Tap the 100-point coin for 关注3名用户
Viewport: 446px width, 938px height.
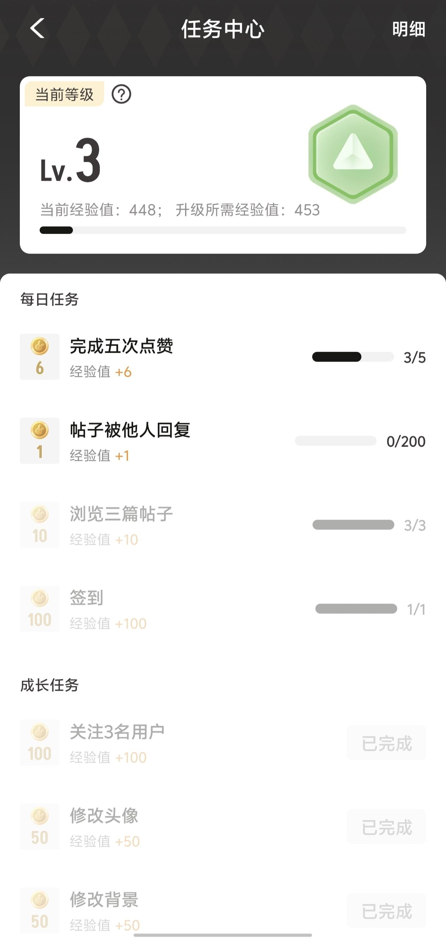point(40,742)
